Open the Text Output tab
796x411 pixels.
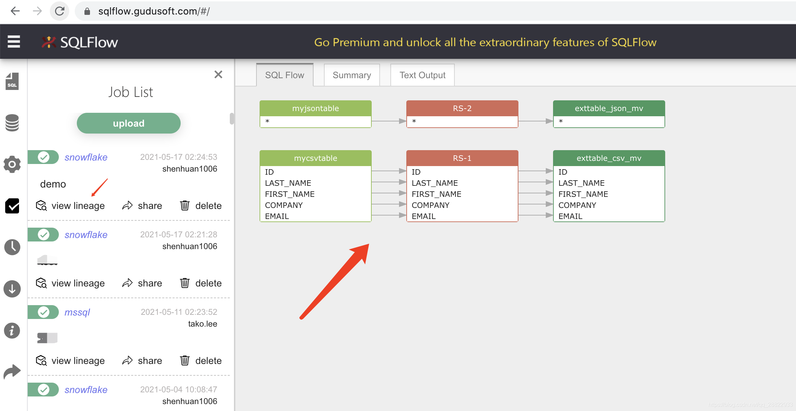[x=422, y=75]
